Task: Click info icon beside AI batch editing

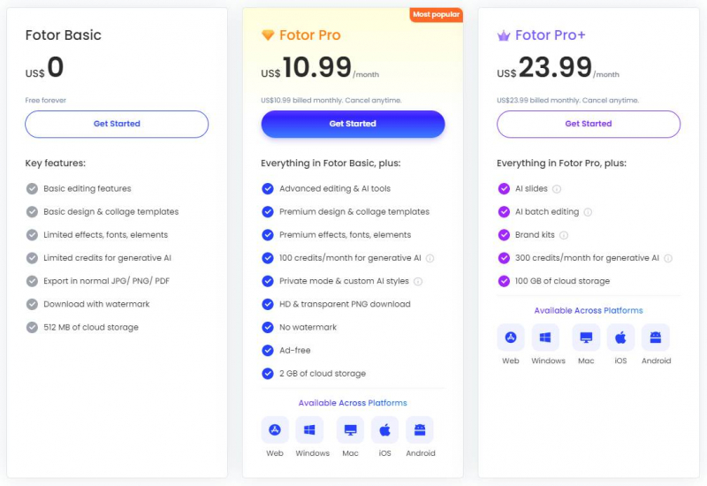Action: [588, 212]
